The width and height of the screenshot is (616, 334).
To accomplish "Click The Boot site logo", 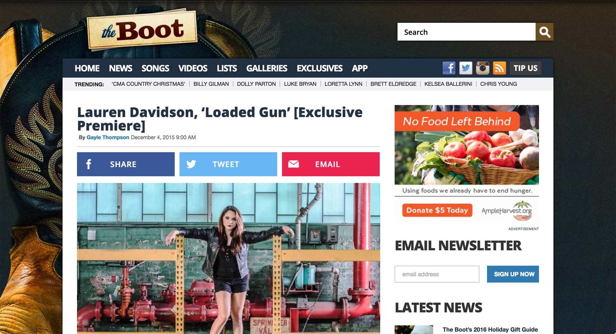I will [x=142, y=30].
